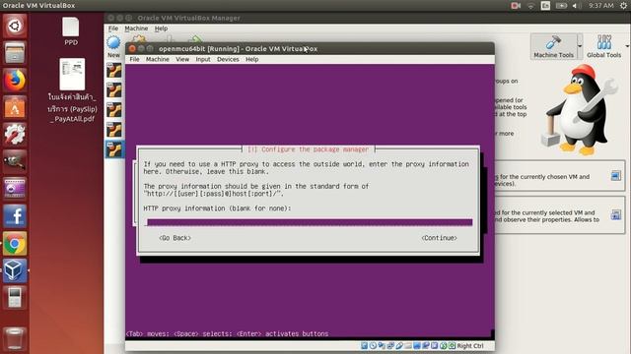
Task: Open Facebook shortcut in the launcher
Action: (15, 216)
